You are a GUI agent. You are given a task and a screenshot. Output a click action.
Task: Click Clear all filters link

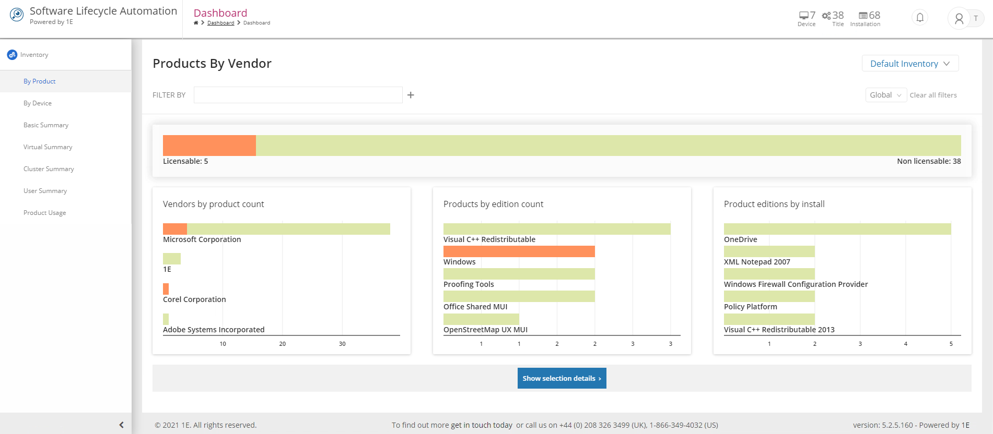[933, 95]
